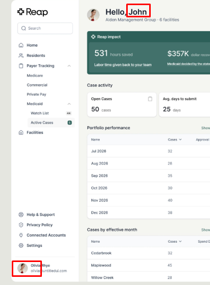
Task: Click the Reap impact banner icon
Action: click(94, 37)
